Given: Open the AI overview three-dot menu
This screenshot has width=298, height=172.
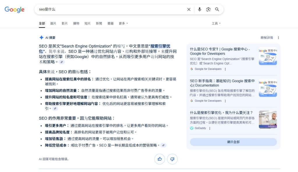Looking at the screenshot, I should coord(279,37).
